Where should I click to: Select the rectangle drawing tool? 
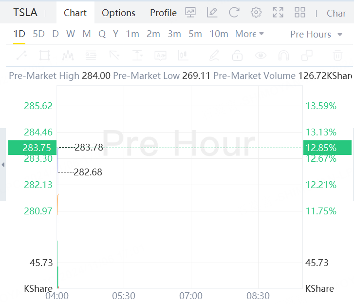click(44, 56)
